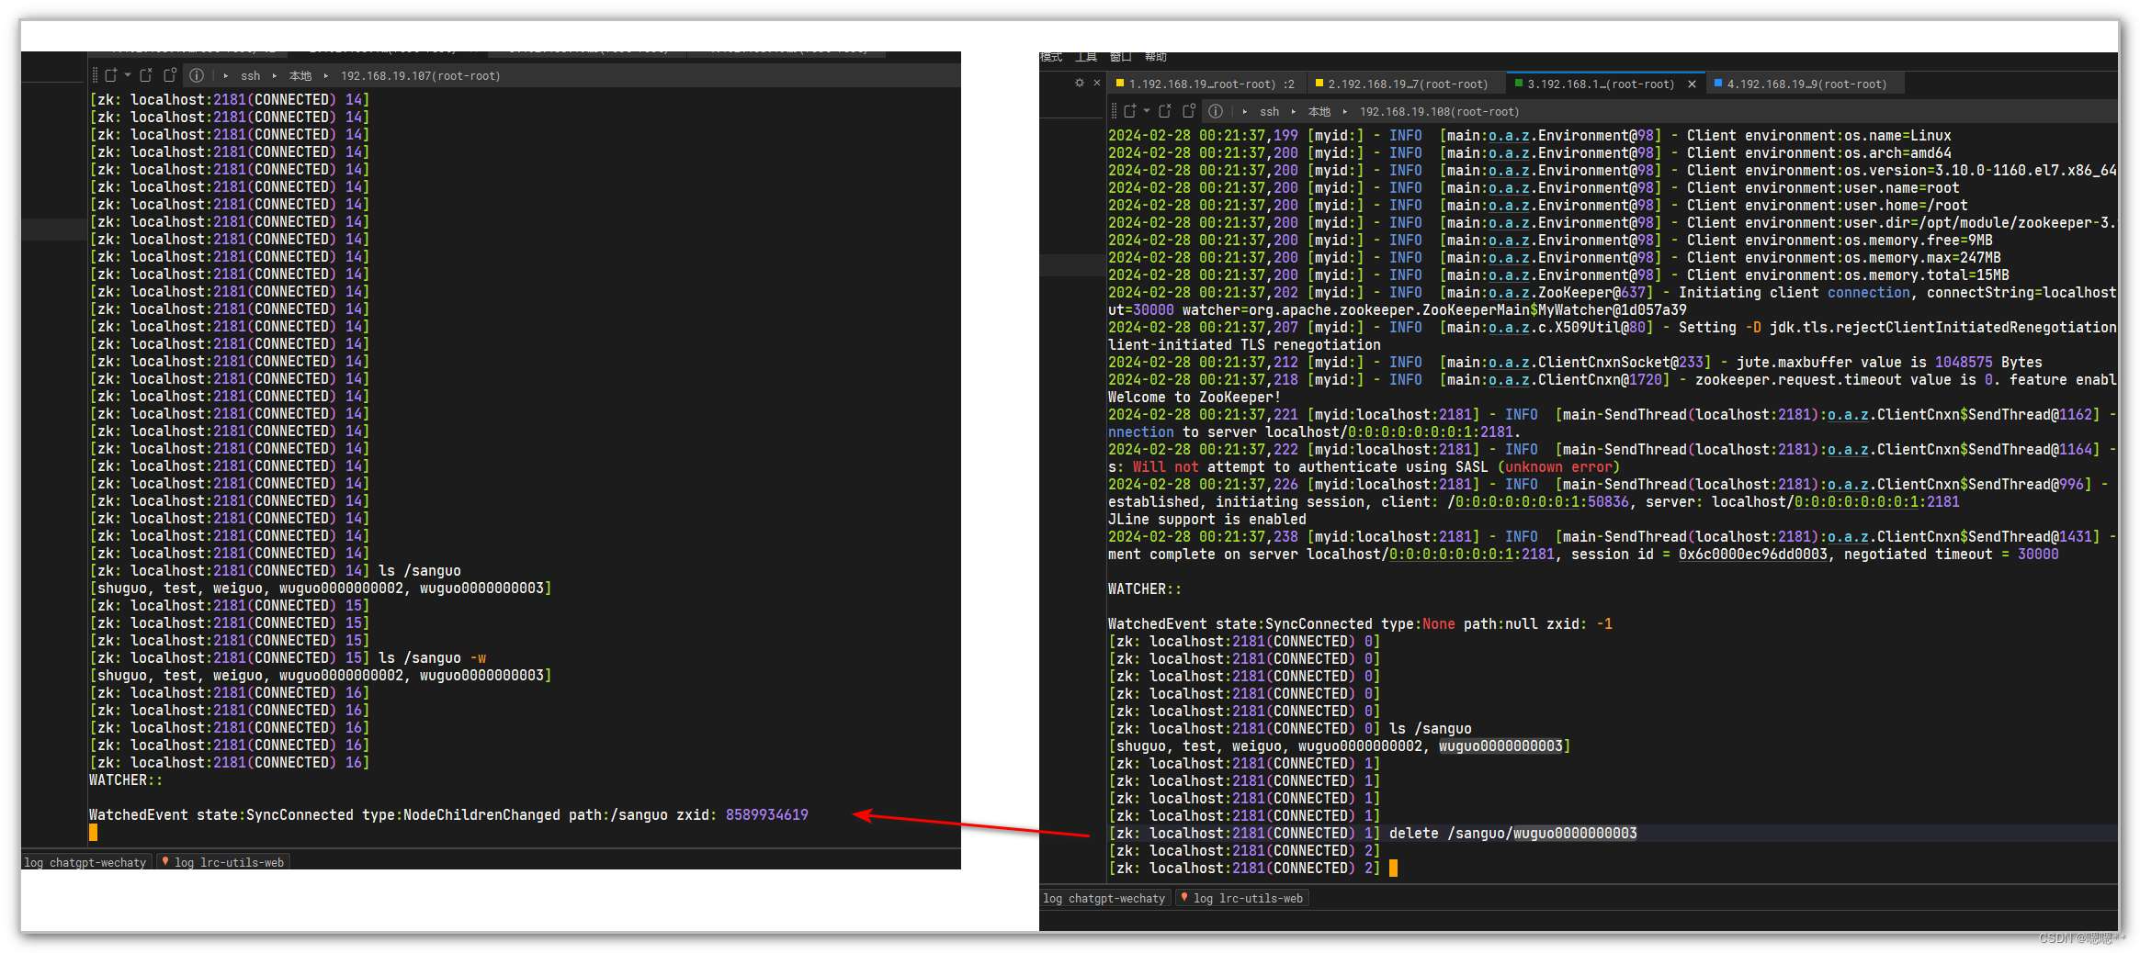
Task: Expand arrow before ssh in right terminal
Action: click(1245, 112)
